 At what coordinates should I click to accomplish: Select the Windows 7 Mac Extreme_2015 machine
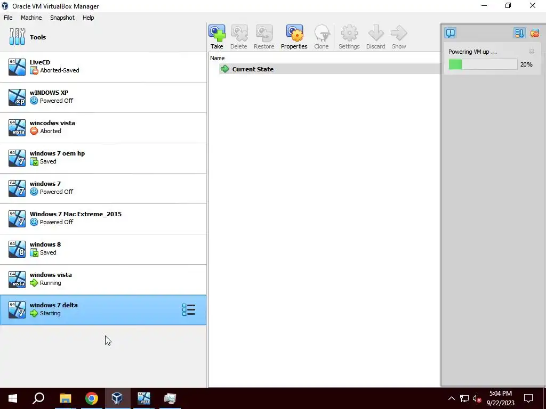pyautogui.click(x=103, y=219)
